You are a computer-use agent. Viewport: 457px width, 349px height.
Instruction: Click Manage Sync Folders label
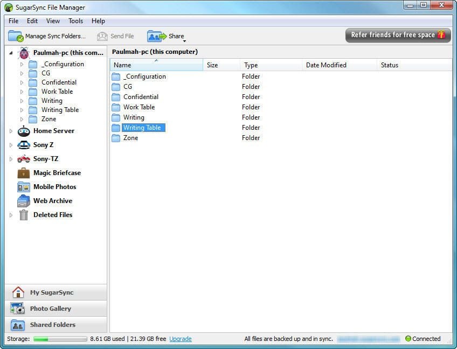tap(56, 36)
